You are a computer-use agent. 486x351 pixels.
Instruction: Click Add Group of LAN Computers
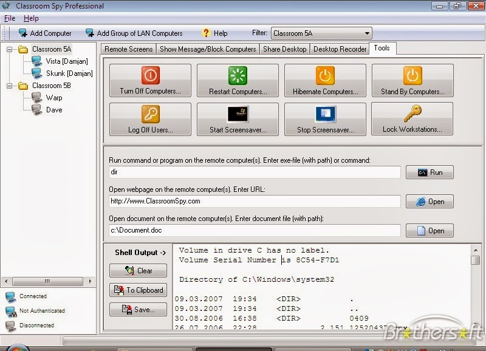(134, 33)
